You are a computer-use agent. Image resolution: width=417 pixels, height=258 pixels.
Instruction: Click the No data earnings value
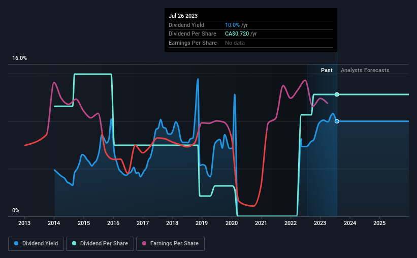235,43
